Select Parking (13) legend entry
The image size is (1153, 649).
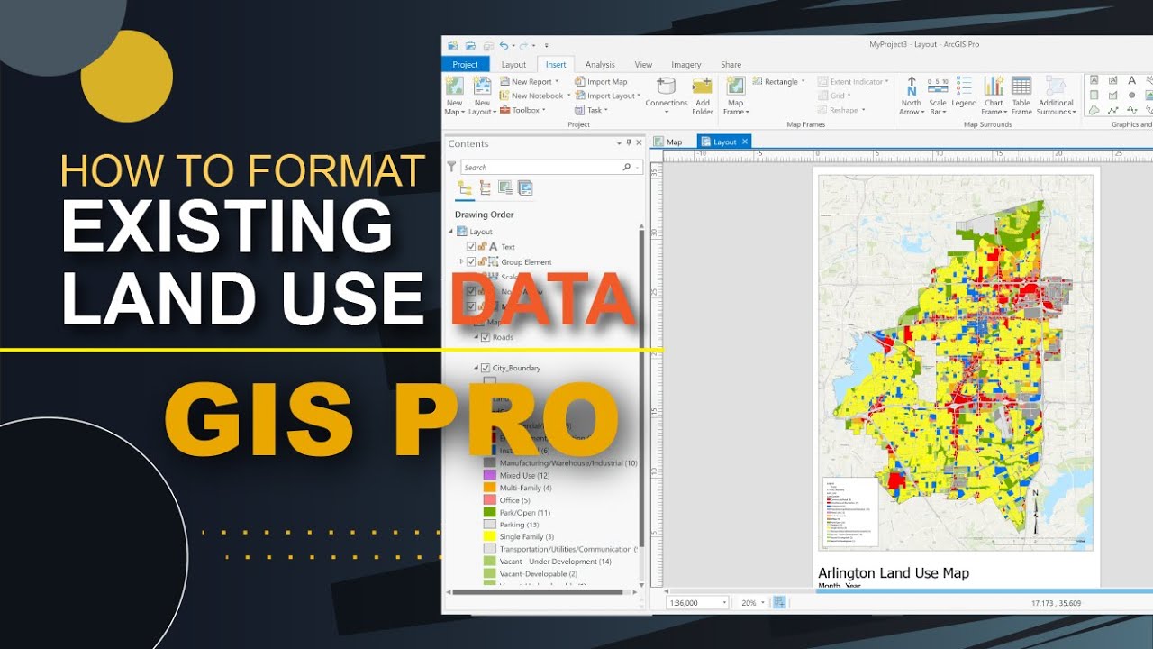pos(520,525)
